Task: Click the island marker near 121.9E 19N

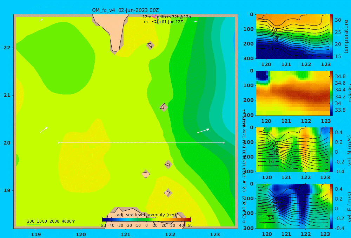Action: [168, 193]
